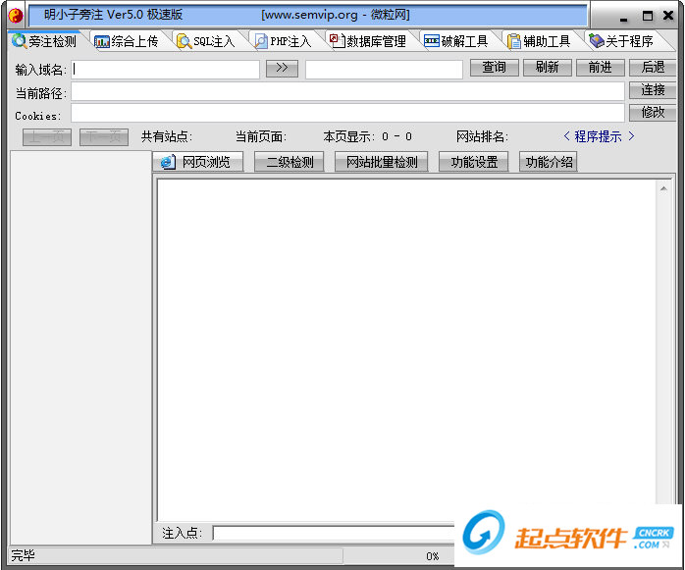Click the 网站排名 label
The width and height of the screenshot is (685, 570).
[x=482, y=136]
